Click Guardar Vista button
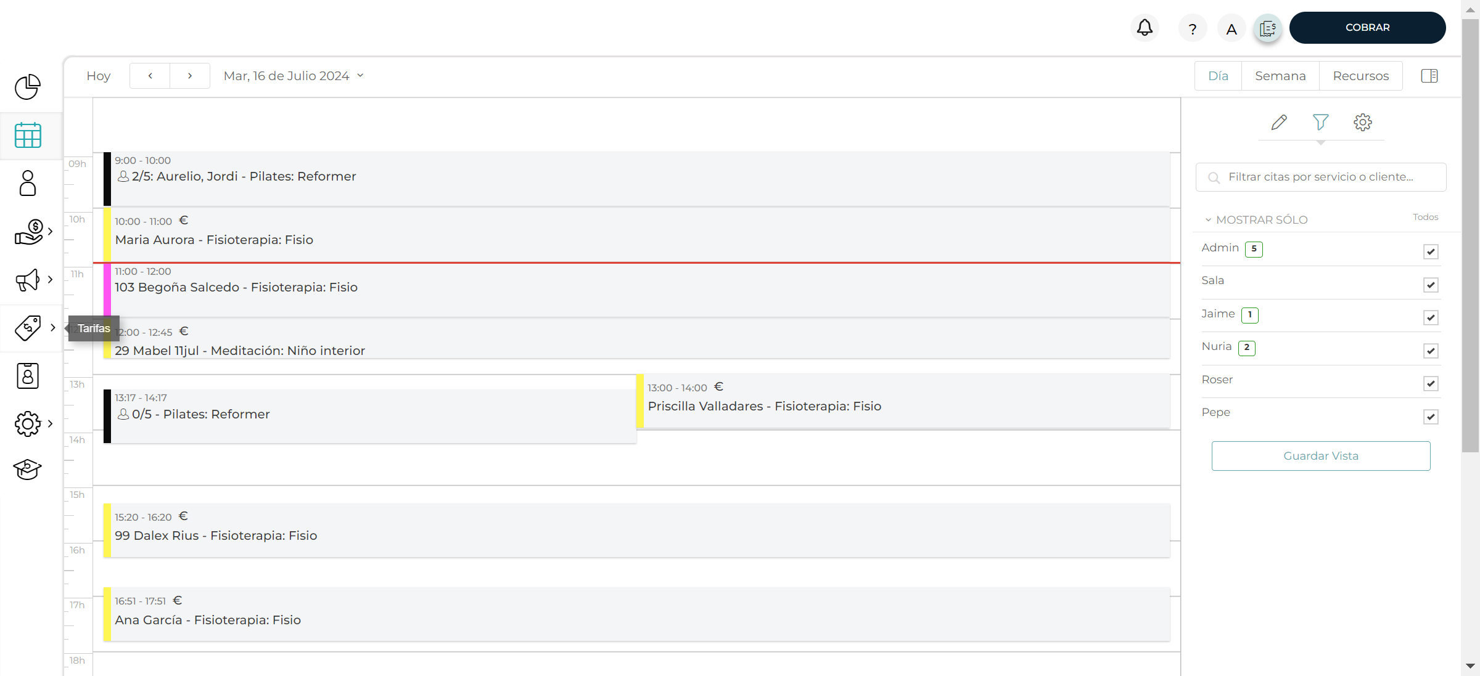This screenshot has height=676, width=1480. pos(1321,456)
